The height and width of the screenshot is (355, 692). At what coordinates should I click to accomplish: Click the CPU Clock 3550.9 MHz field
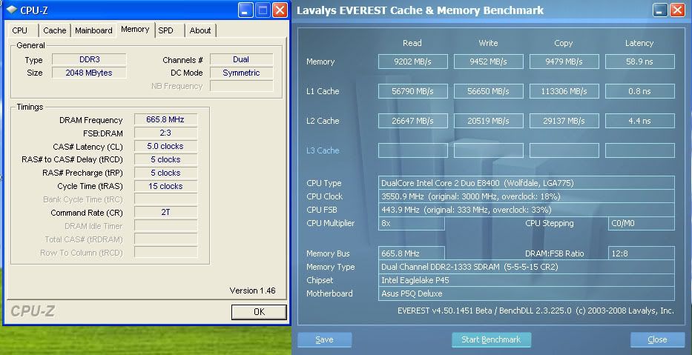click(x=527, y=196)
